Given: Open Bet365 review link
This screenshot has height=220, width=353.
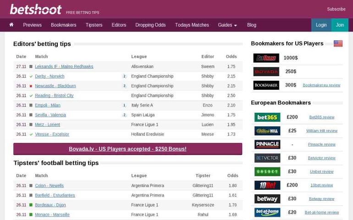Looking at the screenshot, I should coord(322,117).
